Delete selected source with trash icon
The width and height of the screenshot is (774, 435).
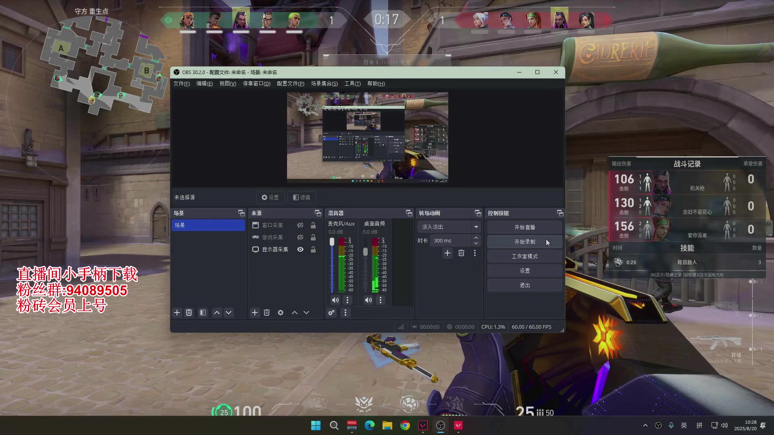tap(266, 313)
